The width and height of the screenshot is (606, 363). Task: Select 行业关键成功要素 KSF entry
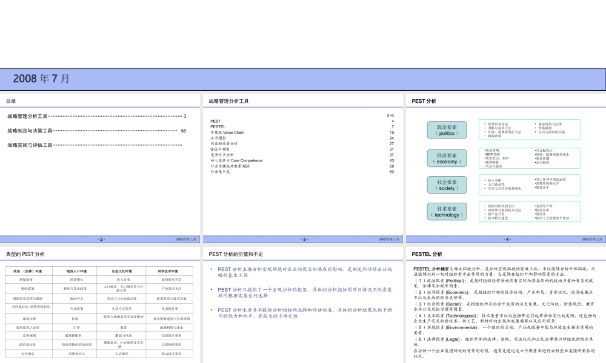coord(230,166)
